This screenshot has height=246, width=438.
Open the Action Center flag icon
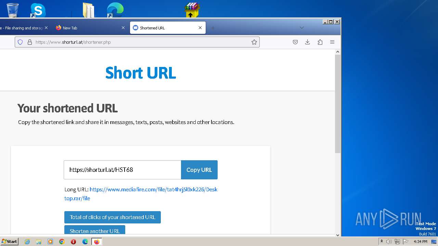(405, 242)
